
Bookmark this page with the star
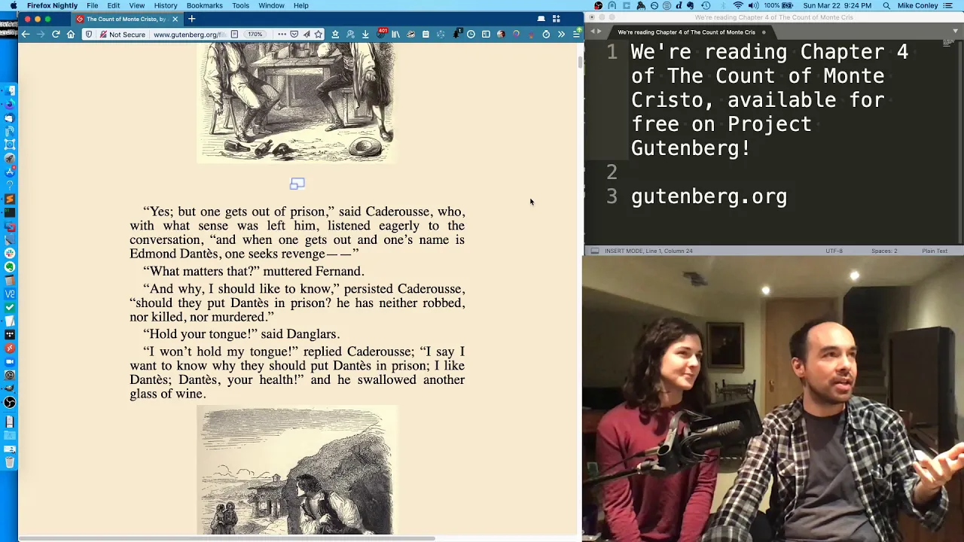tap(319, 34)
